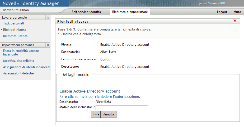244x127 pixels.
Task: Go to Richiedi risorsa sidebar item
Action: (x=15, y=30)
